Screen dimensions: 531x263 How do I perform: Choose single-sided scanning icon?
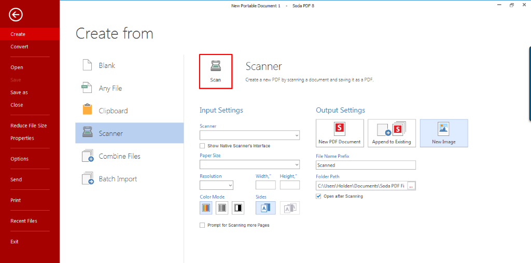[x=265, y=208]
